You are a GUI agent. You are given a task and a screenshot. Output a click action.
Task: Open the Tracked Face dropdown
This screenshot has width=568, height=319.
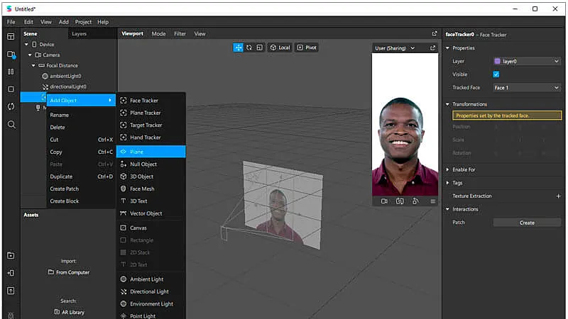[526, 88]
